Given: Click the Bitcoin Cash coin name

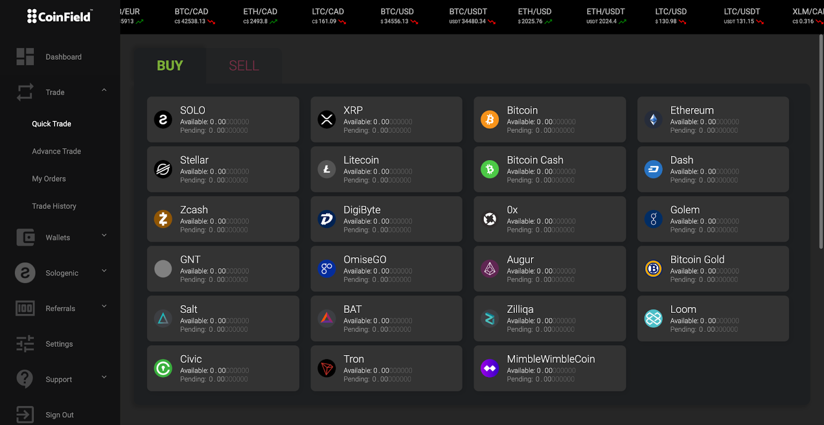Looking at the screenshot, I should [x=535, y=160].
